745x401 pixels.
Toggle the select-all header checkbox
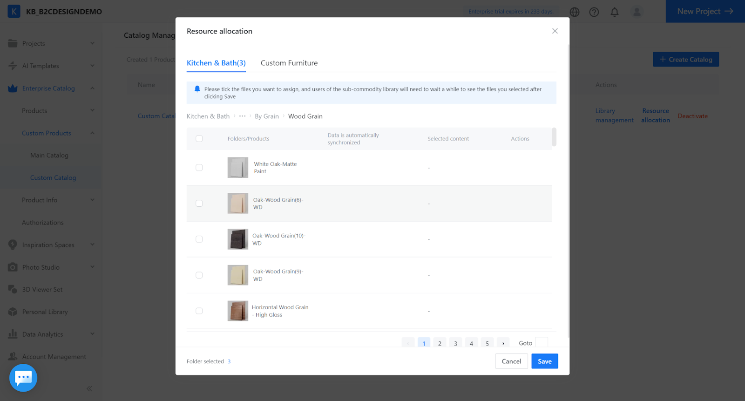click(199, 139)
